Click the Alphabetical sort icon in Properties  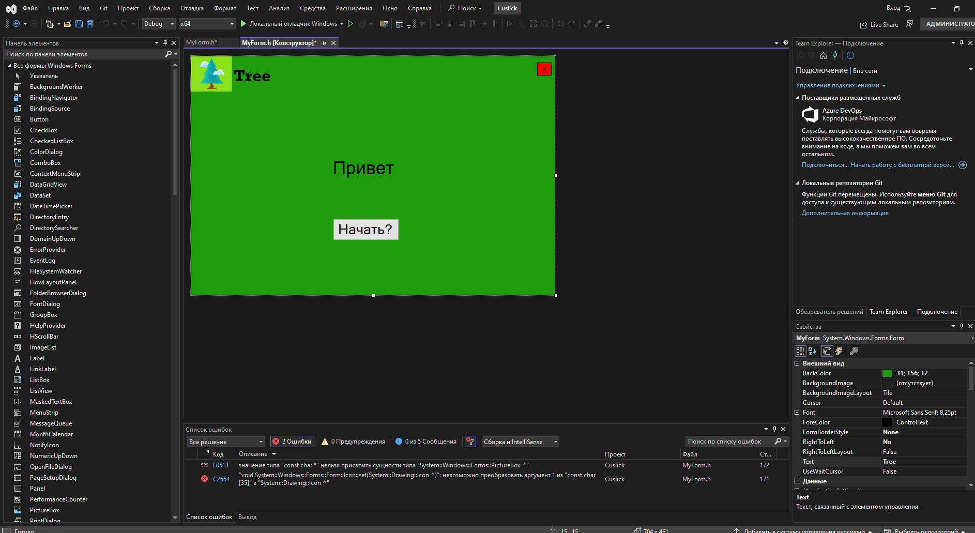pyautogui.click(x=812, y=351)
